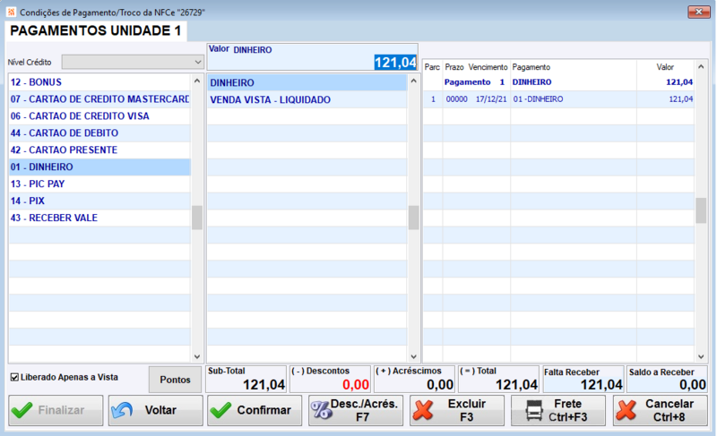Select 42 - CARTAO PRESENTE
The height and width of the screenshot is (436, 717).
99,150
